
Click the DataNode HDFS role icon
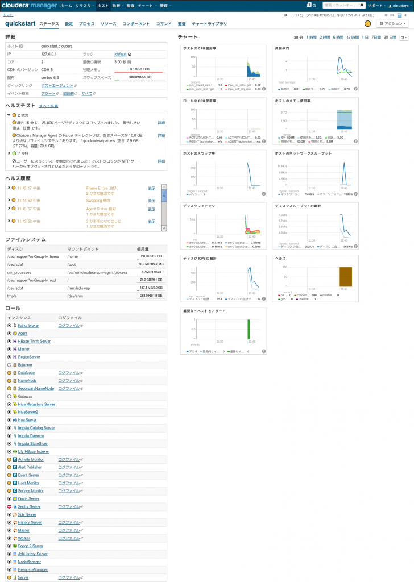tap(15, 373)
